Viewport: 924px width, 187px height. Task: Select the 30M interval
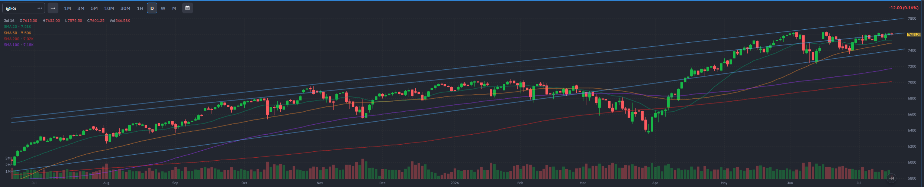point(125,8)
